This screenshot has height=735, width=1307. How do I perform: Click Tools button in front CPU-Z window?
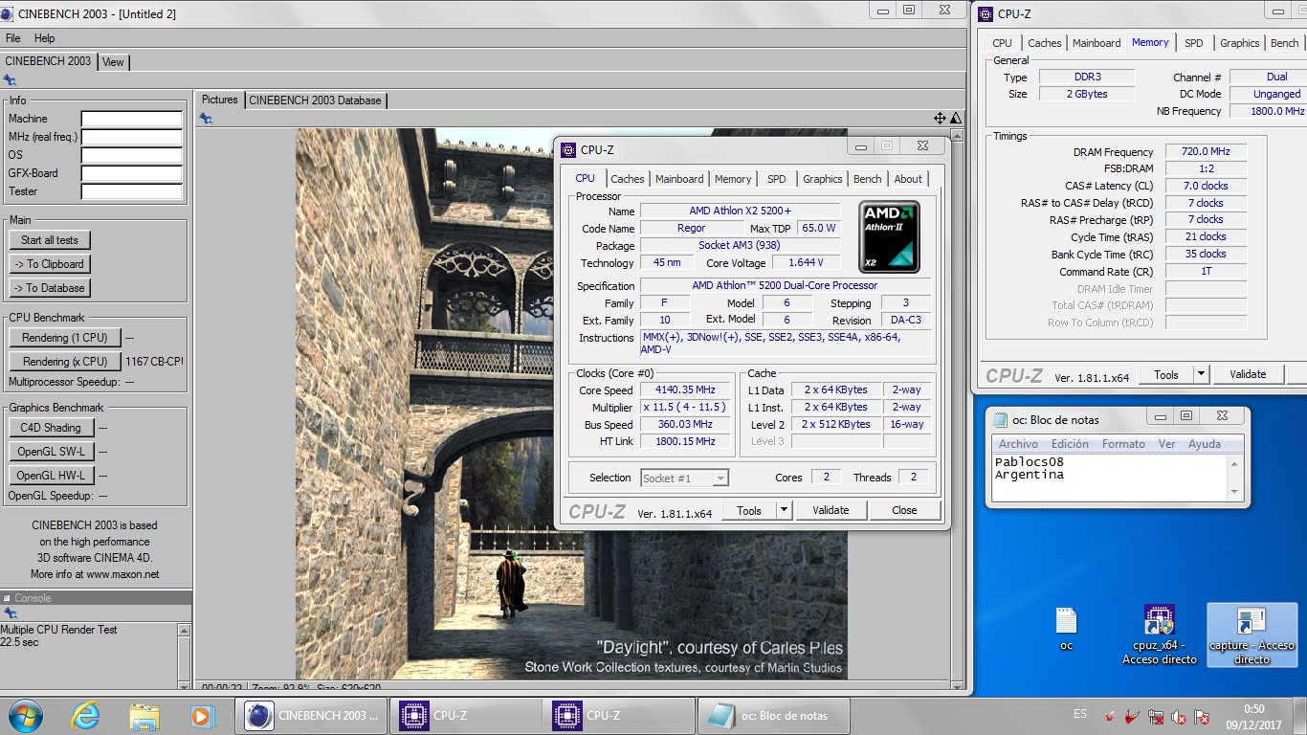(749, 510)
